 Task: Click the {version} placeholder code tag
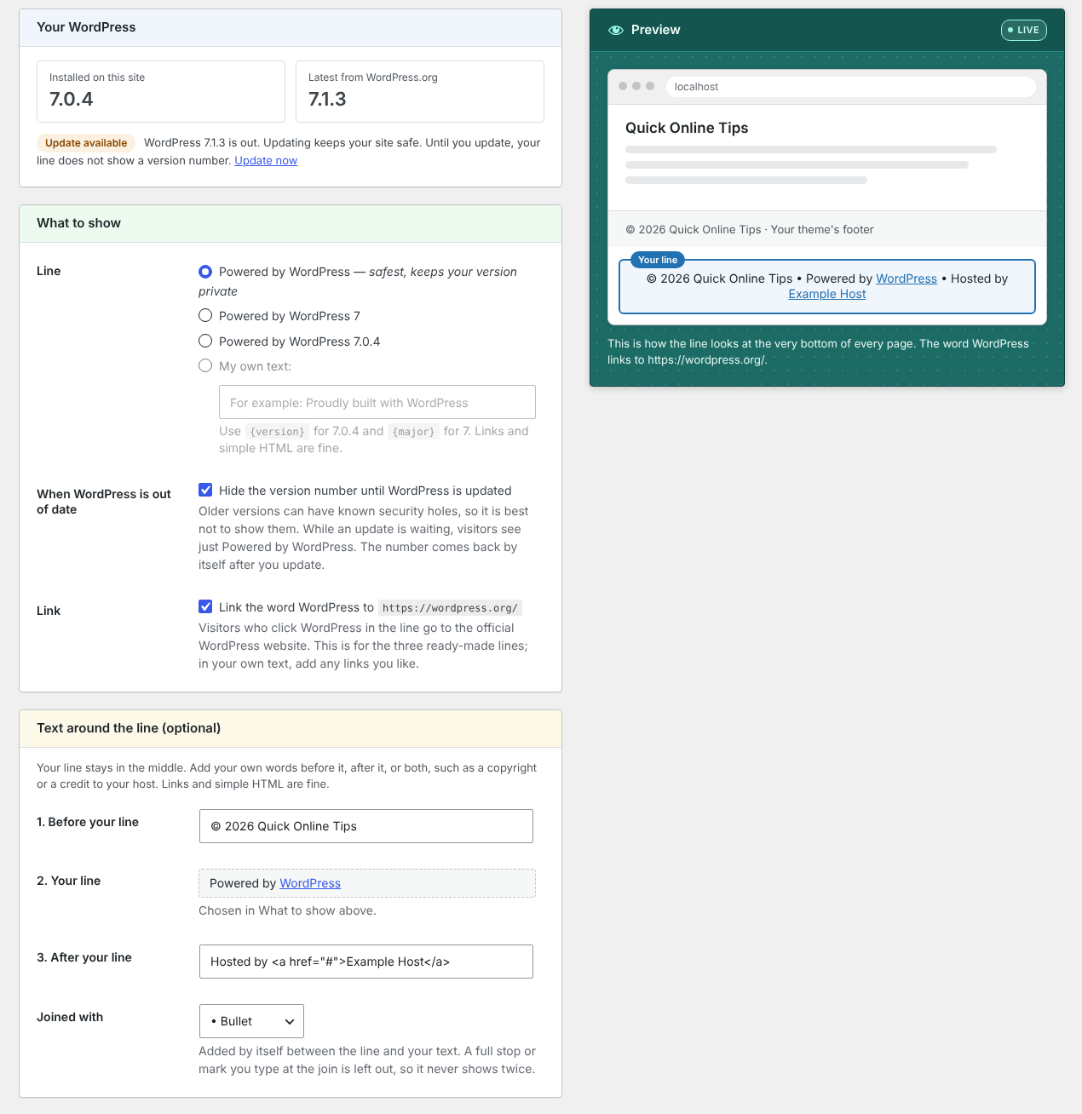click(277, 432)
